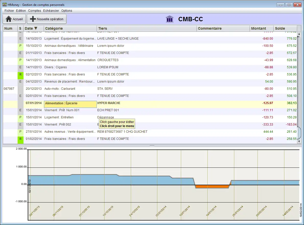Click the orange negative balance area in chart
The height and width of the screenshot is (225, 304).
[212, 186]
